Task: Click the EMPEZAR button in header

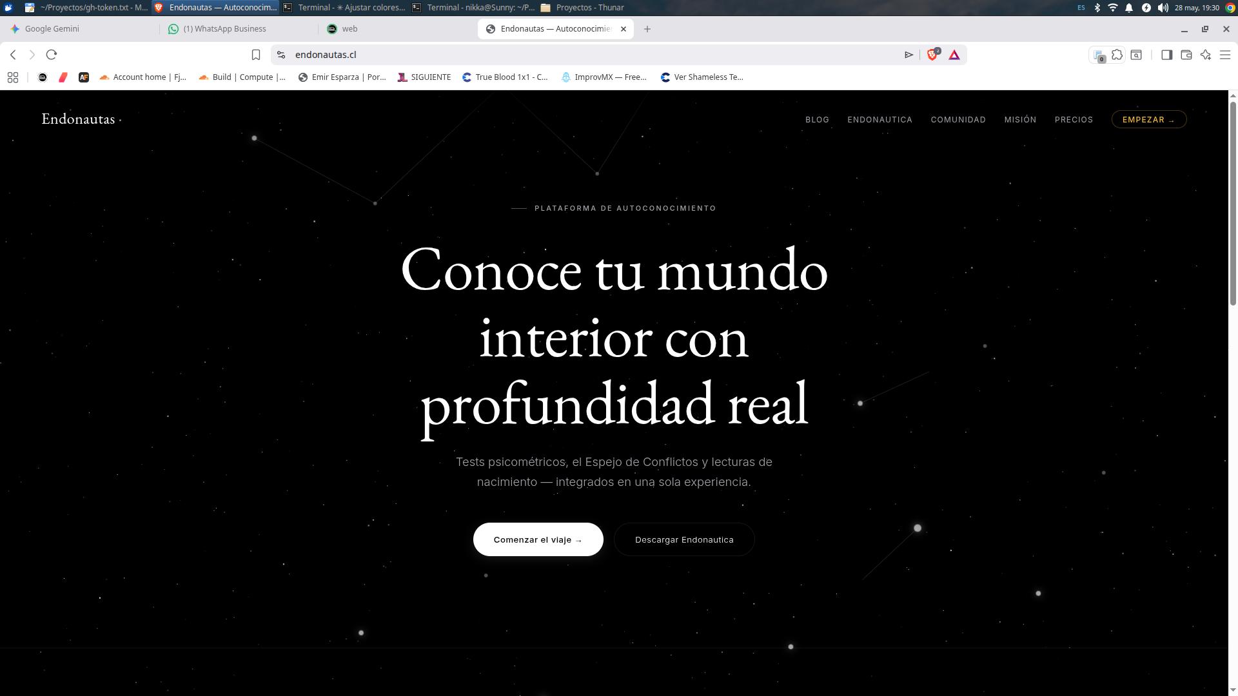Action: [1148, 120]
